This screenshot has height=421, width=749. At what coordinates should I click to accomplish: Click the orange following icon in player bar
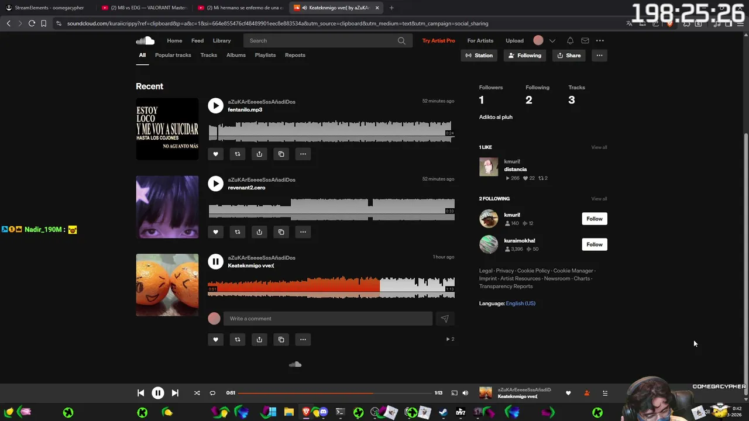(587, 393)
